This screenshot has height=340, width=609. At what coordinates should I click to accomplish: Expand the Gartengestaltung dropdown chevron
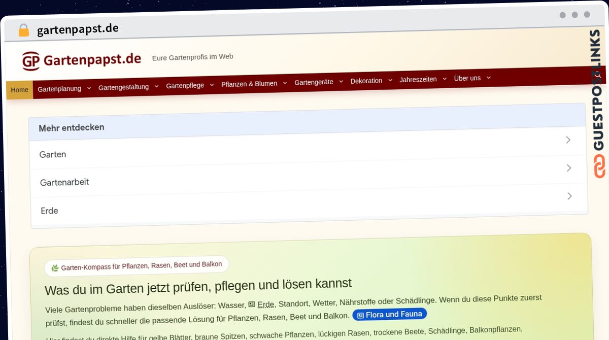pos(156,86)
